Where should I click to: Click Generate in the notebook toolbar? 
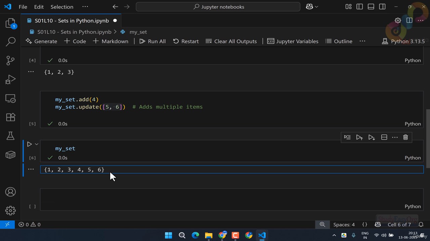point(41,41)
